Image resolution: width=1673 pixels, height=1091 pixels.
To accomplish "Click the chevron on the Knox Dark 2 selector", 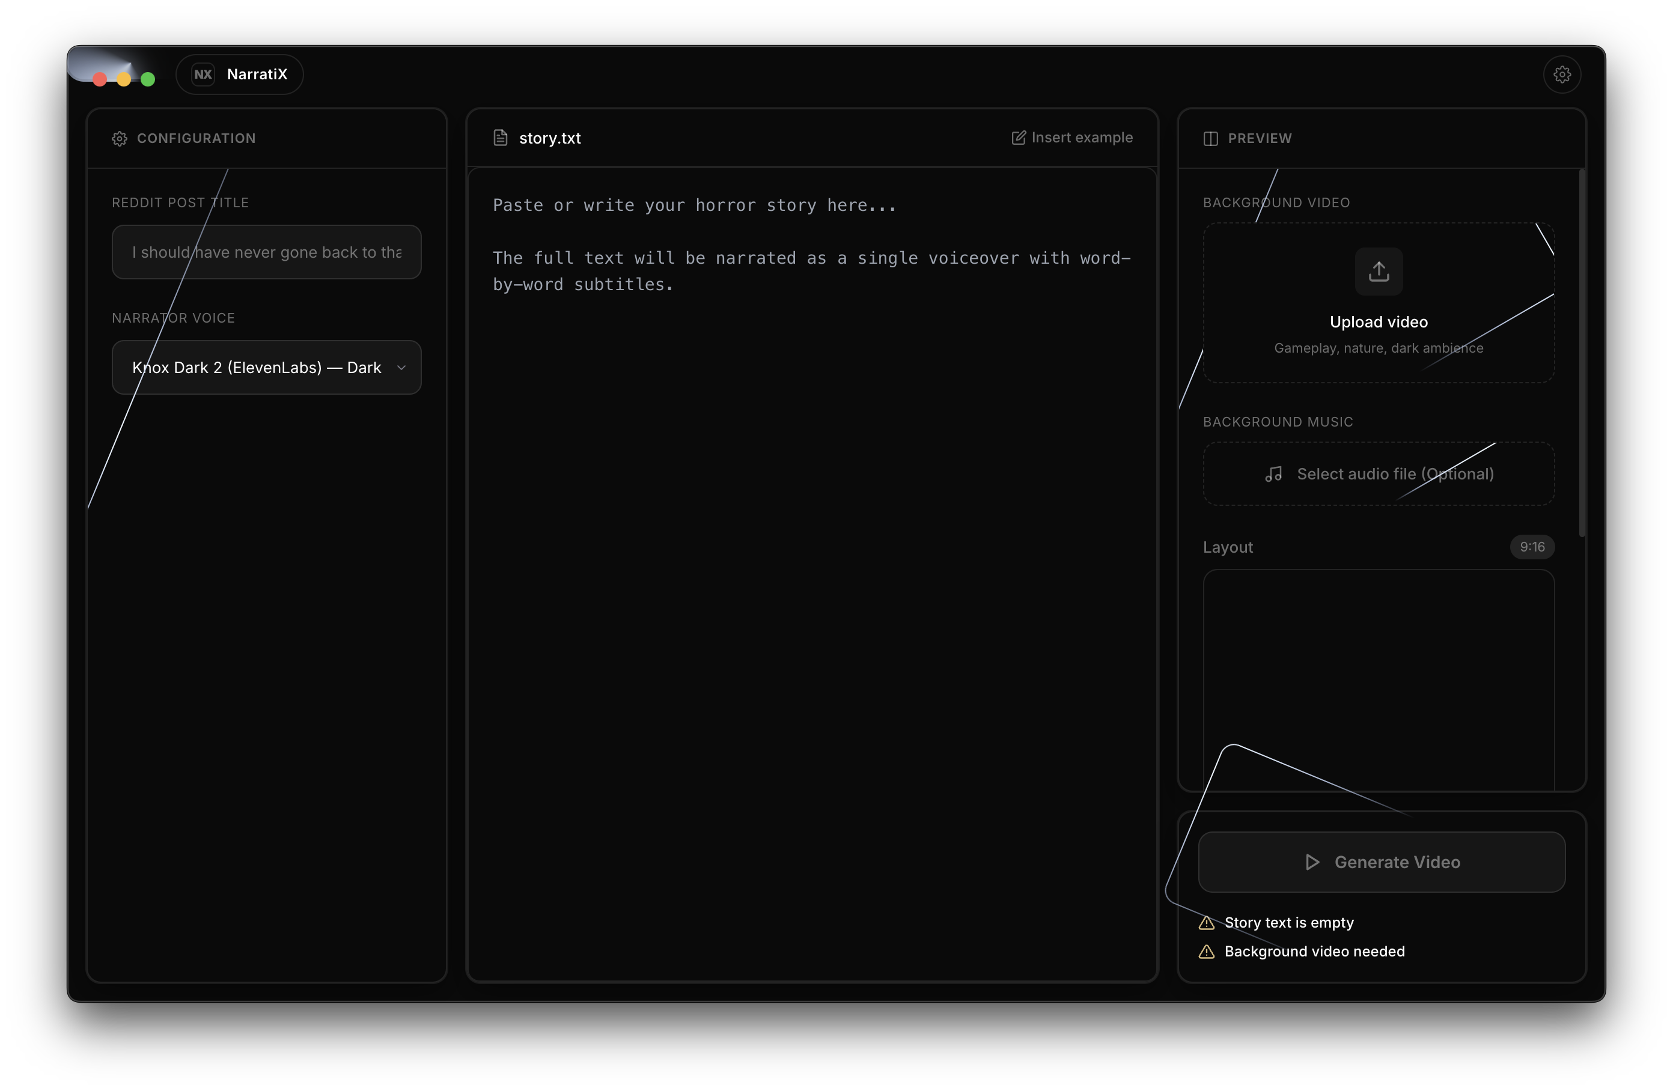I will pyautogui.click(x=402, y=367).
